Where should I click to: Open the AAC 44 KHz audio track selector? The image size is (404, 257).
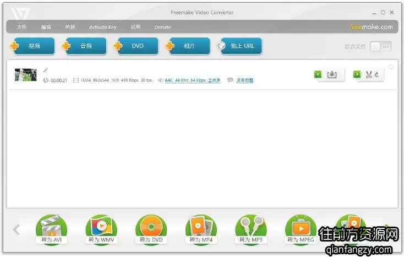pyautogui.click(x=193, y=81)
